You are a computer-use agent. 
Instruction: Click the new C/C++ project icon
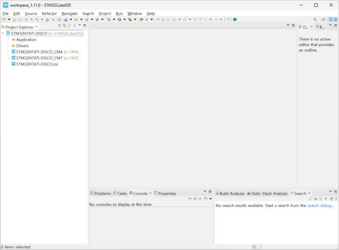(x=66, y=20)
